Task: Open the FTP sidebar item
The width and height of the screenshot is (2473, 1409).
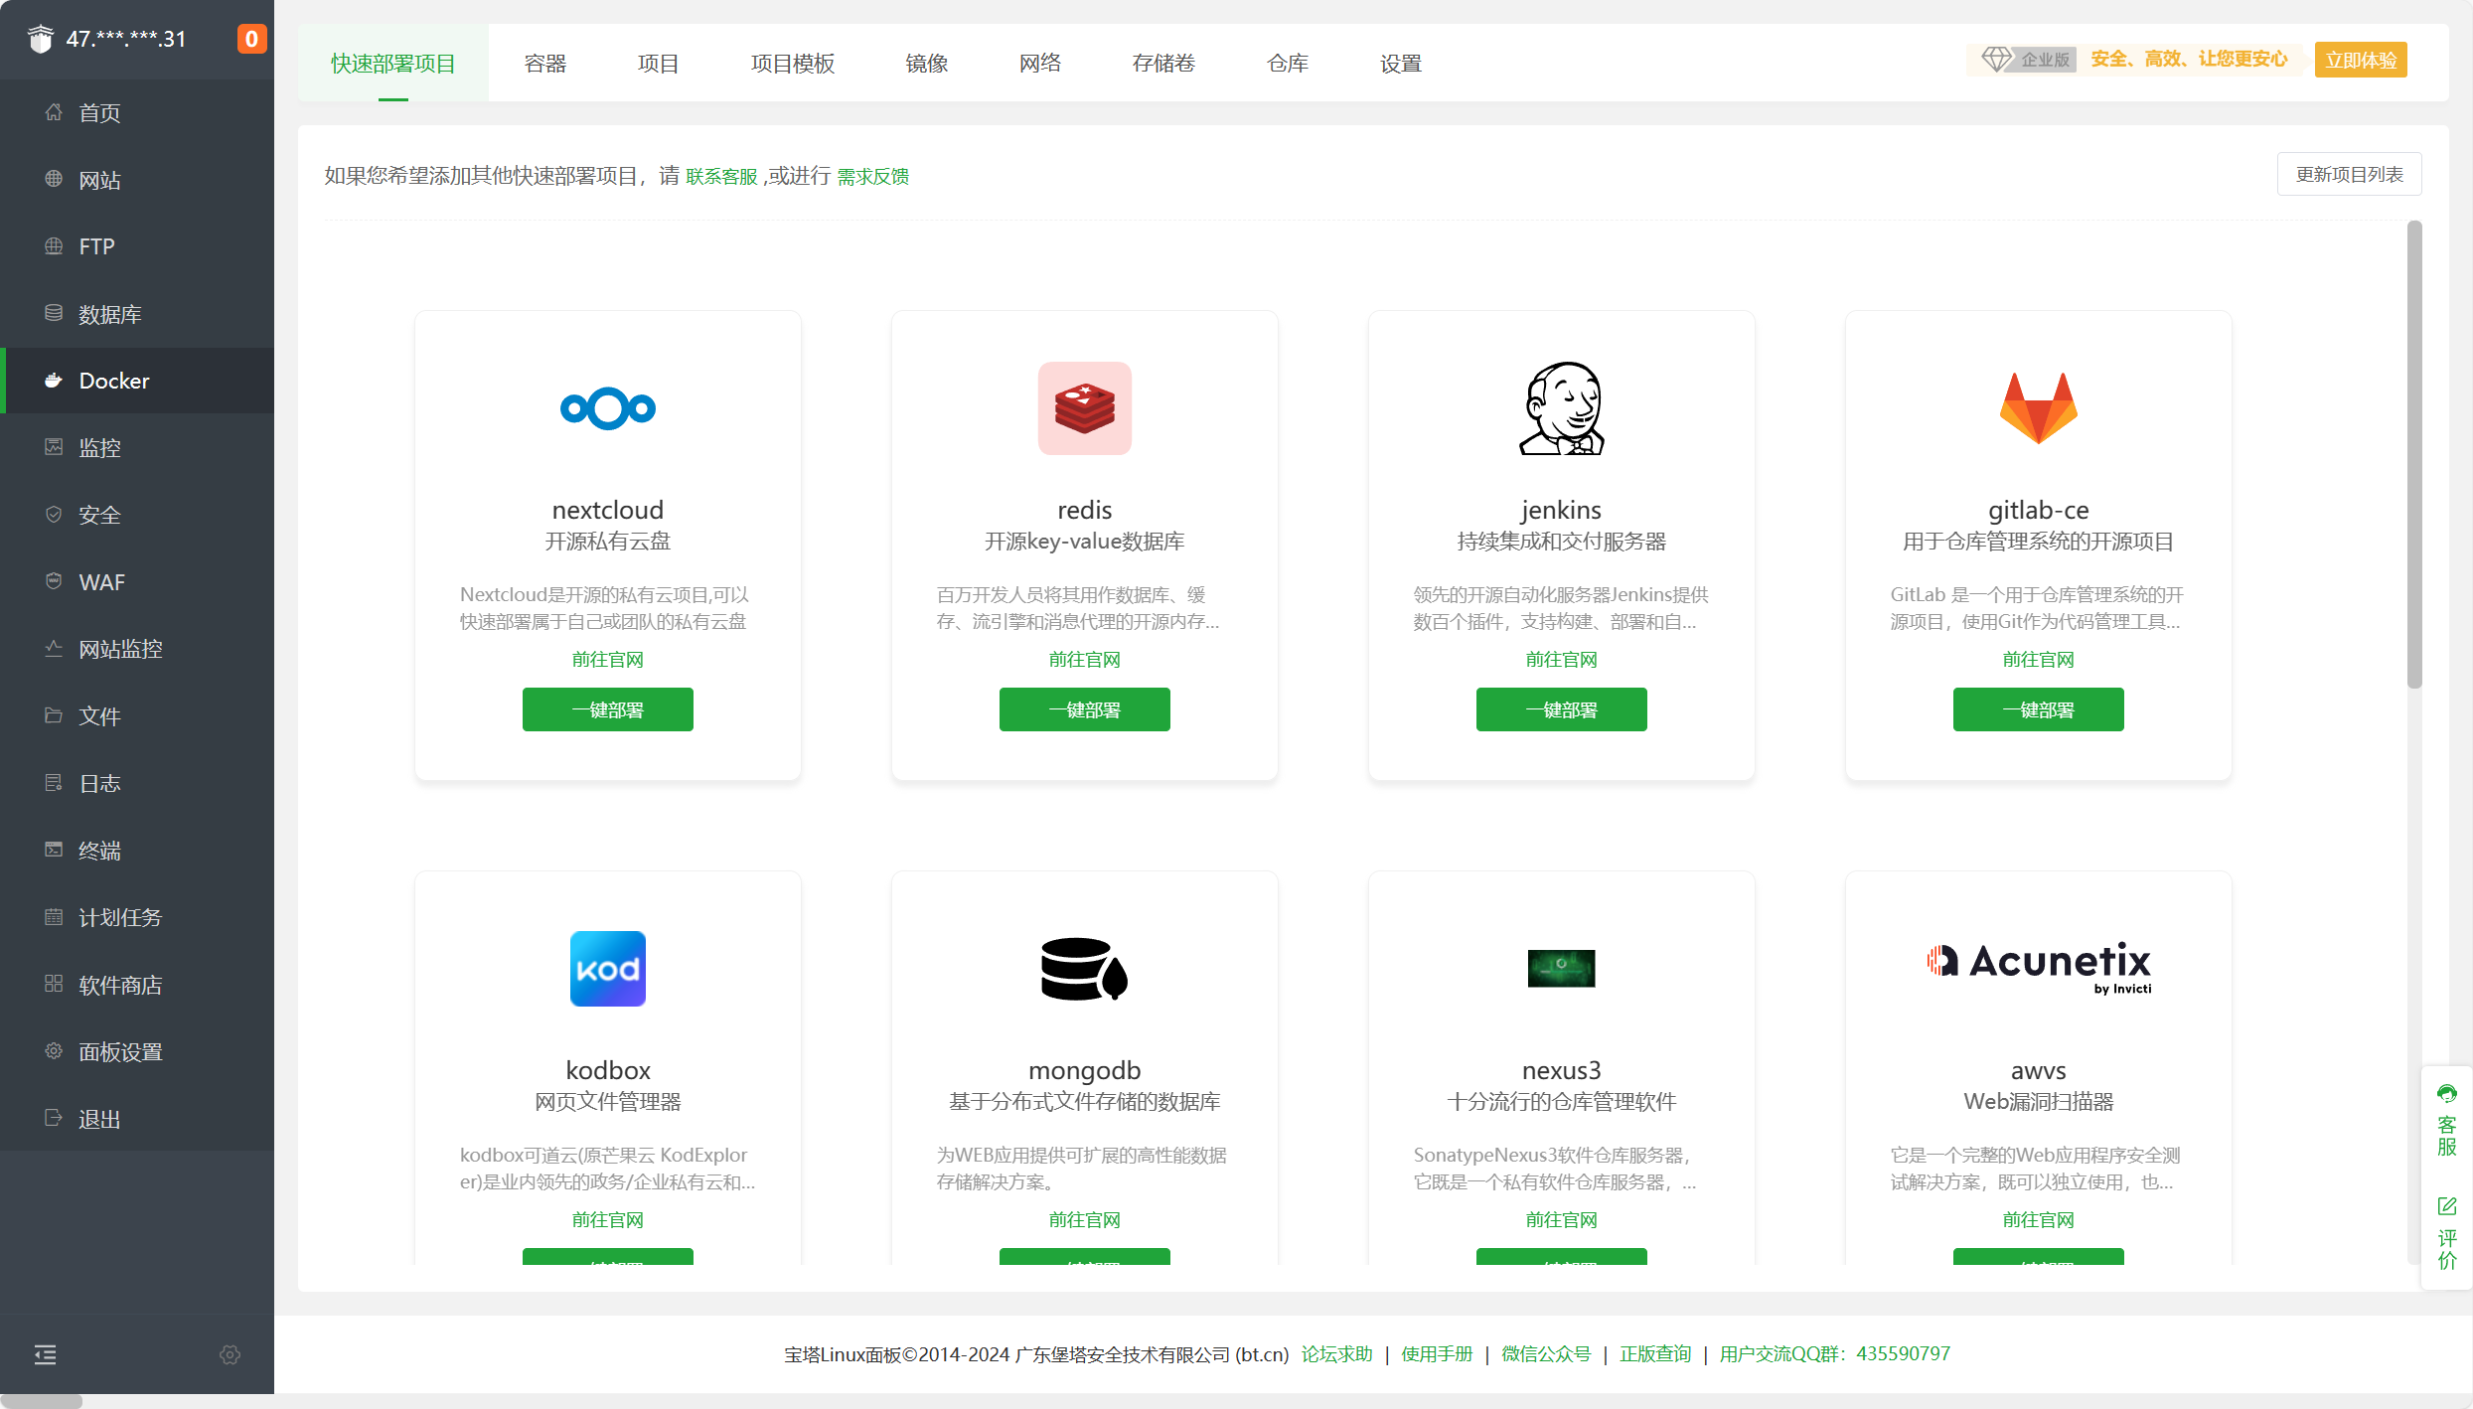Action: point(137,246)
